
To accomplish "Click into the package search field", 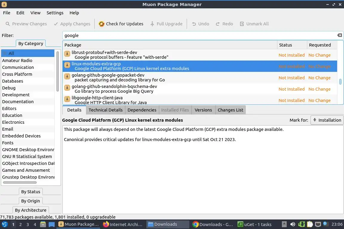I will click(x=200, y=35).
